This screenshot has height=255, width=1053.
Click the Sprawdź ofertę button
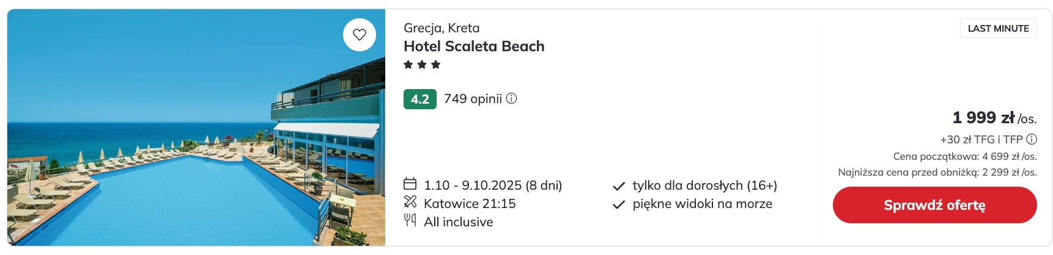click(x=934, y=205)
